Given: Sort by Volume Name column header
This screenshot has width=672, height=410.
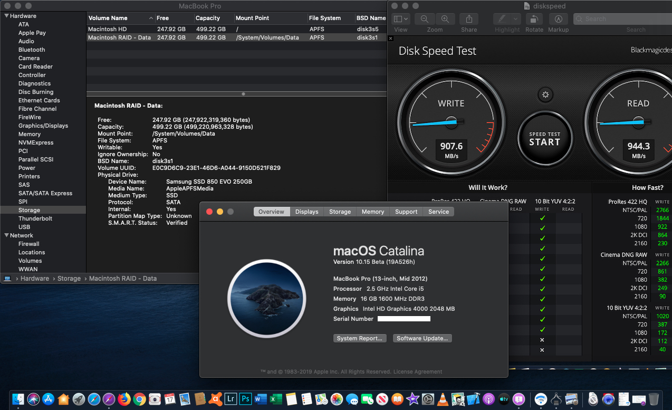Looking at the screenshot, I should pyautogui.click(x=121, y=18).
